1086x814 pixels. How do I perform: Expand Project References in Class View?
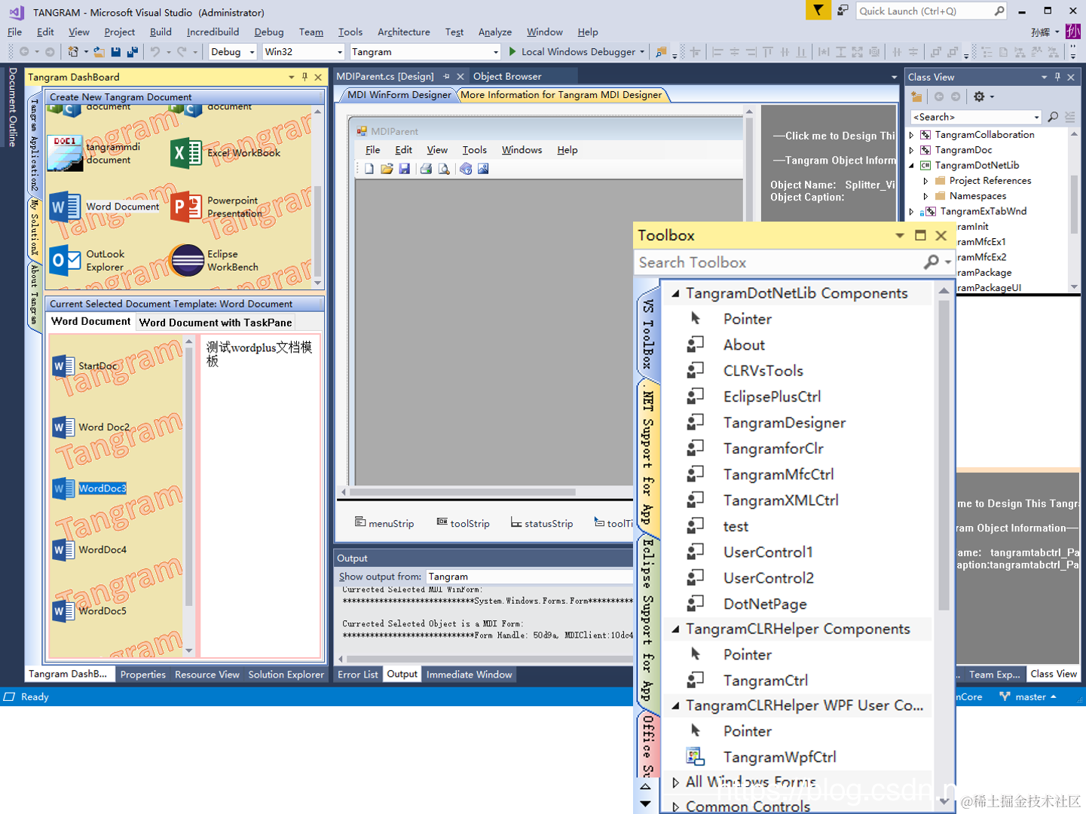pos(925,181)
